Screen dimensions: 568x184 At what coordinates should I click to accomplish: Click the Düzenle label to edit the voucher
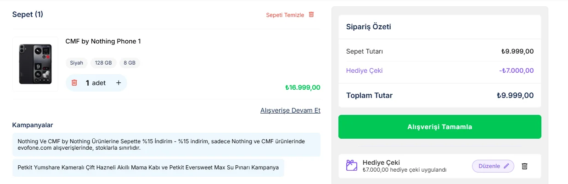point(489,166)
